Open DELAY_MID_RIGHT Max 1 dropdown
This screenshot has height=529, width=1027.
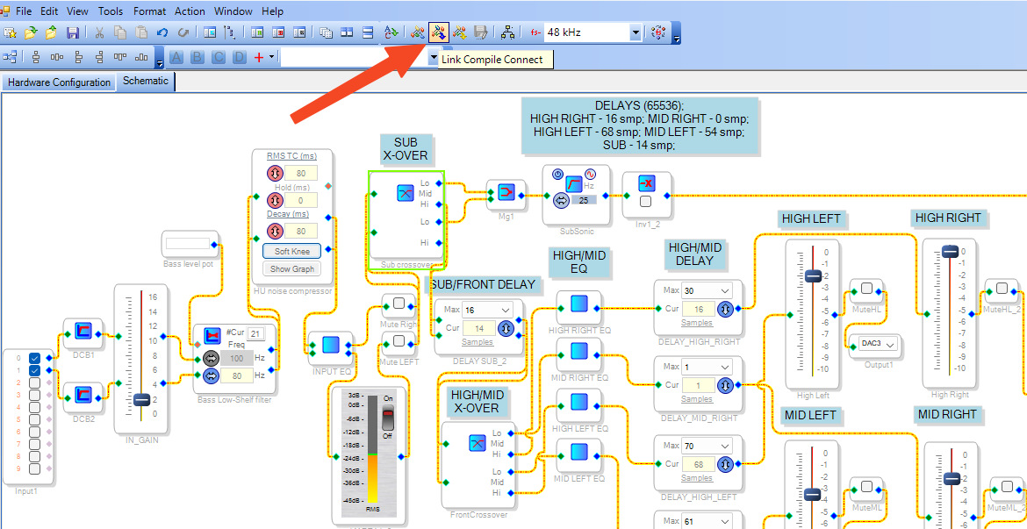tap(724, 367)
